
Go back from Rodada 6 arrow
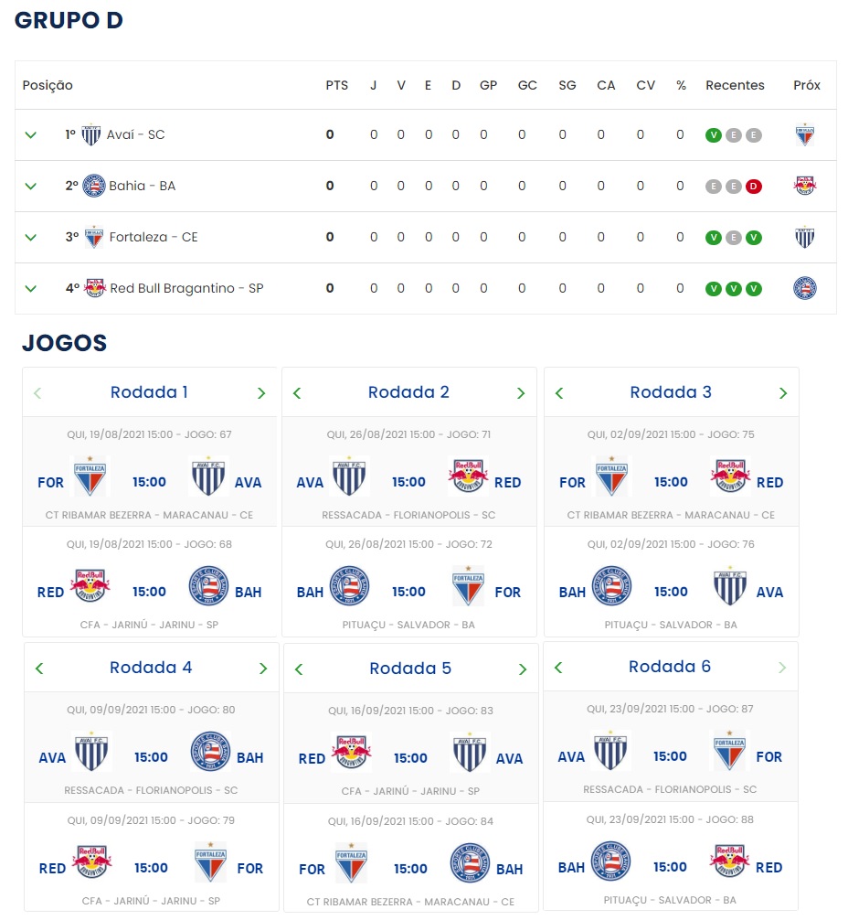coord(558,668)
